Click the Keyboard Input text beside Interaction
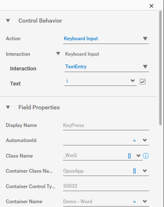164x207 pixels. point(82,54)
